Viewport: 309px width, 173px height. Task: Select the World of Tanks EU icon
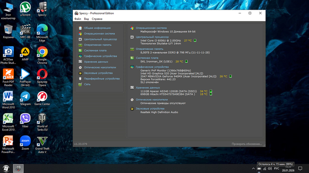point(42,122)
